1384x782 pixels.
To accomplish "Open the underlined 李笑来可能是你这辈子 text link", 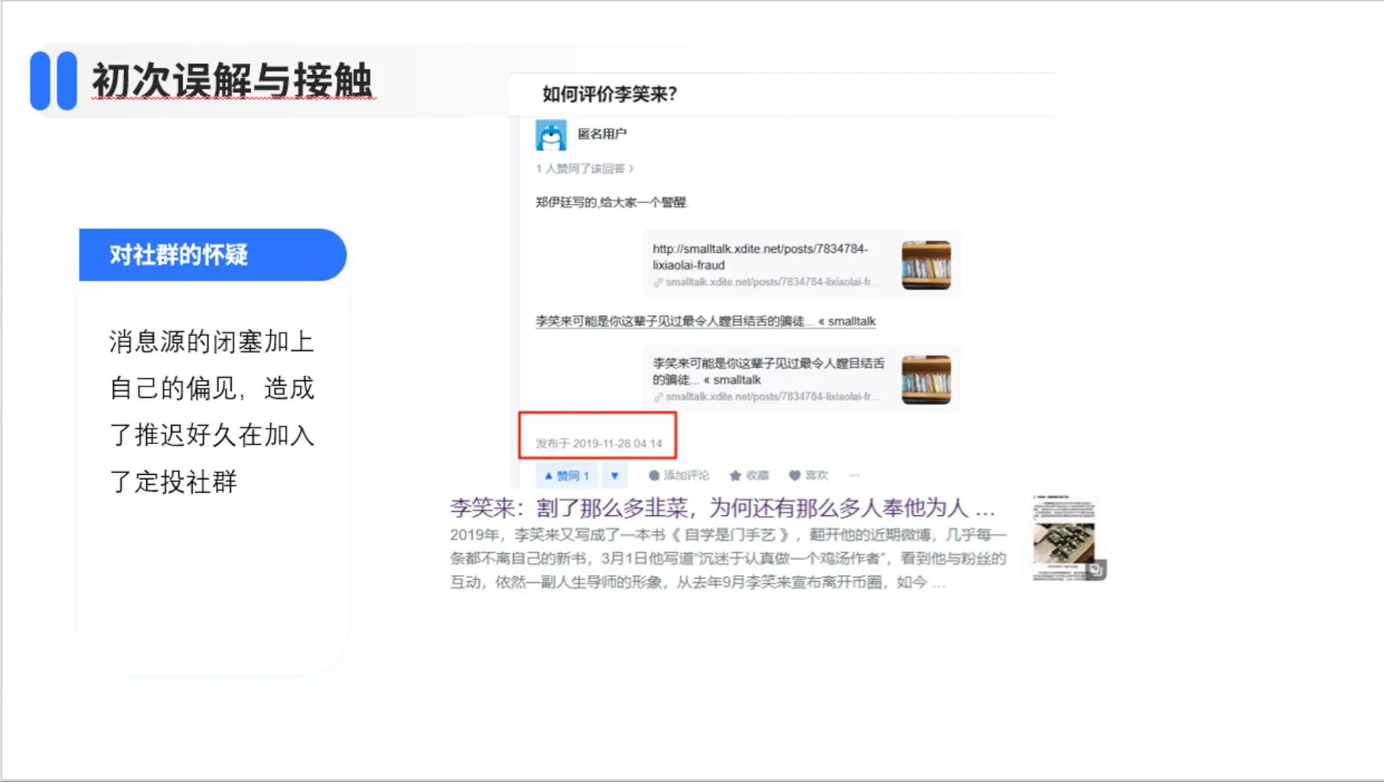I will point(705,321).
